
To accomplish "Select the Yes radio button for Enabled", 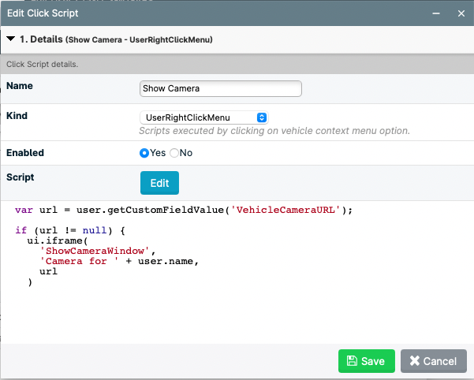I will (144, 153).
